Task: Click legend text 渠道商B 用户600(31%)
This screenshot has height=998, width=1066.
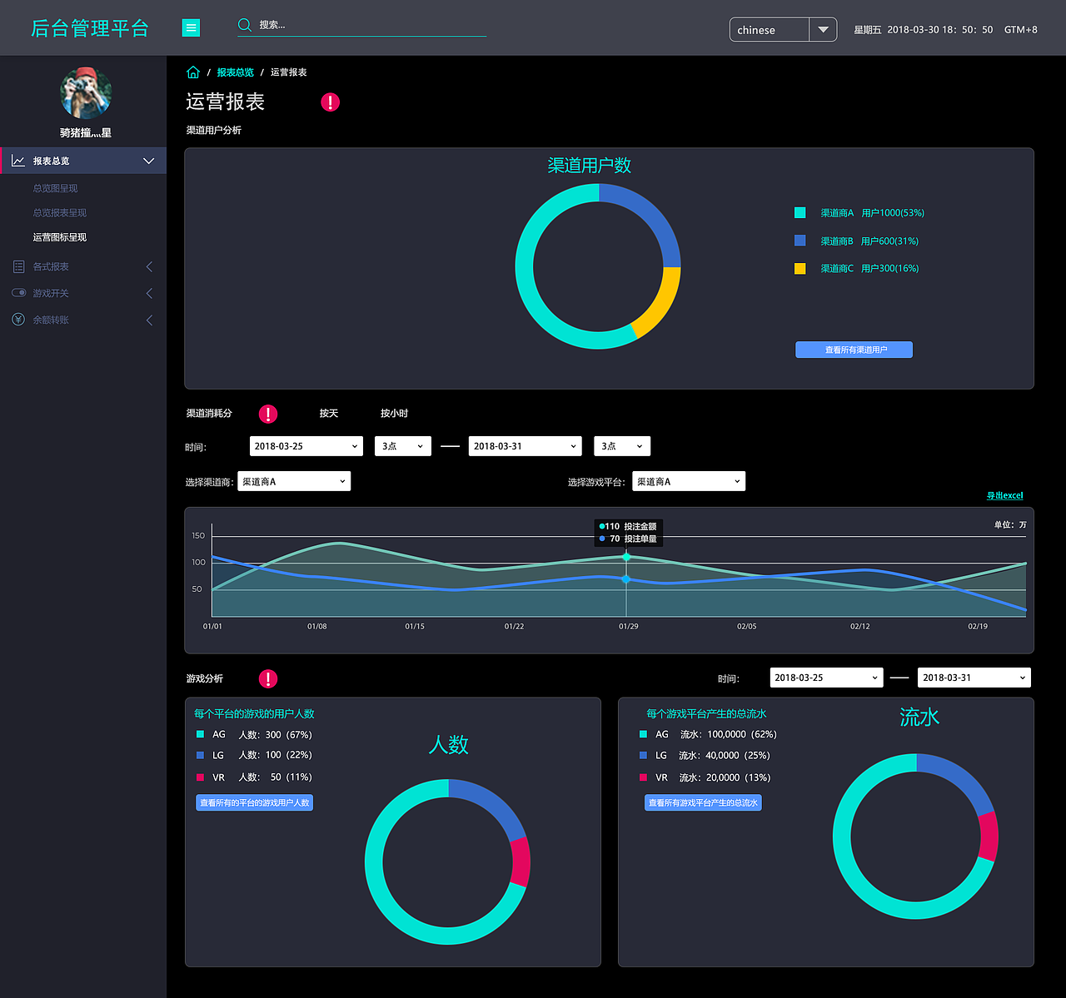Action: pyautogui.click(x=869, y=241)
